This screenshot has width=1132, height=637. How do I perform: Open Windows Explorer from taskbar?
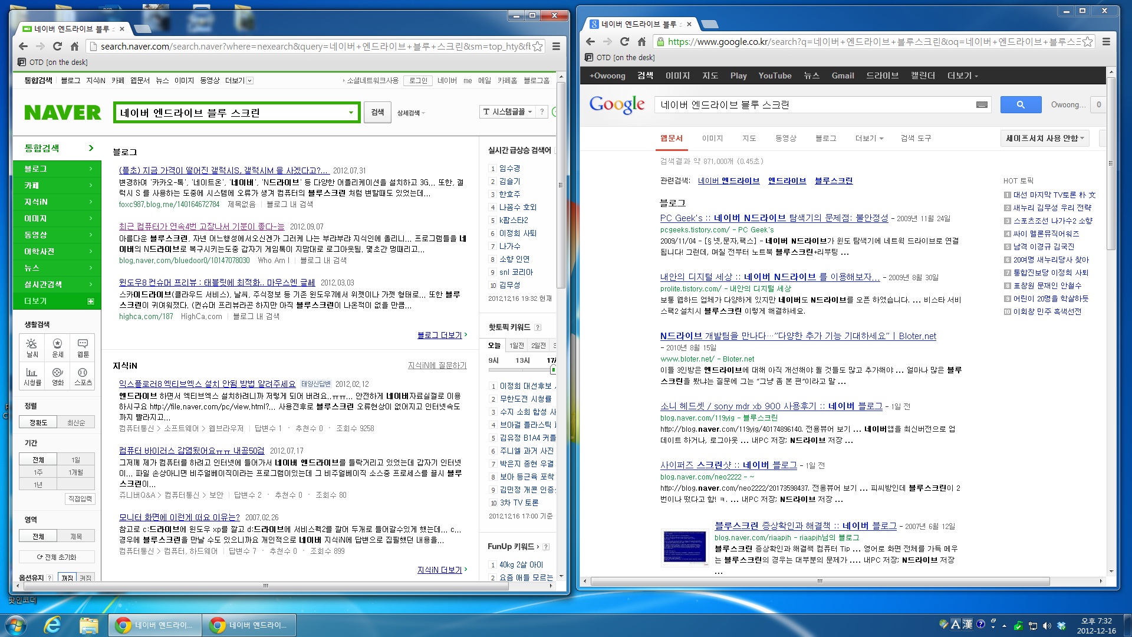pyautogui.click(x=88, y=625)
